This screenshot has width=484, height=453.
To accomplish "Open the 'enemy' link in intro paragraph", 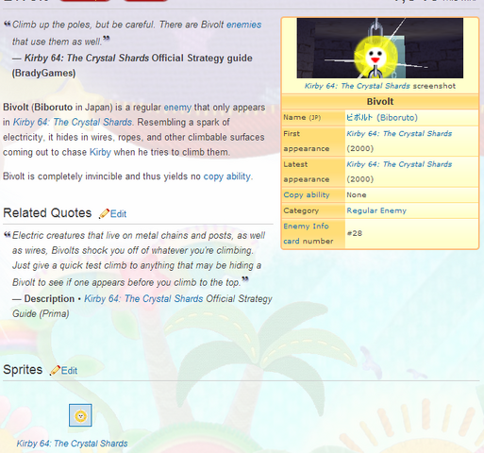I will pos(177,108).
